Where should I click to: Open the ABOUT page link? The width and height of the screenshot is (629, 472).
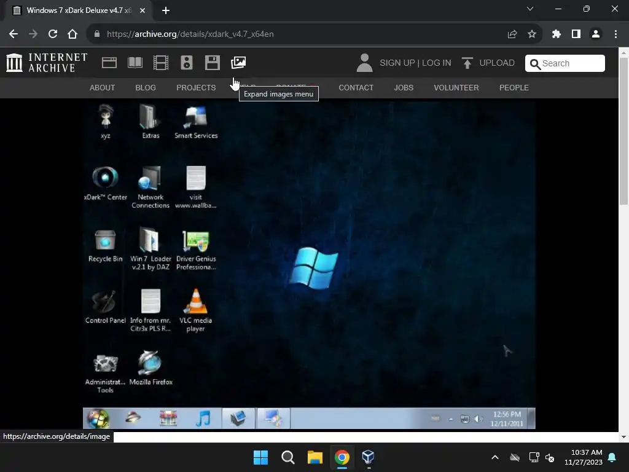103,87
